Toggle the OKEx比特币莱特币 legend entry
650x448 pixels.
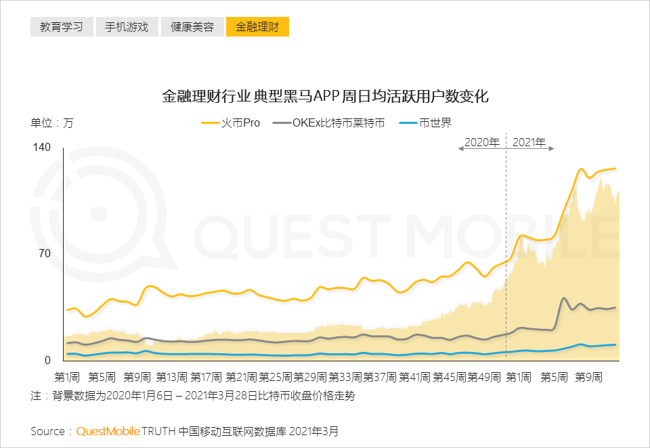tap(329, 123)
